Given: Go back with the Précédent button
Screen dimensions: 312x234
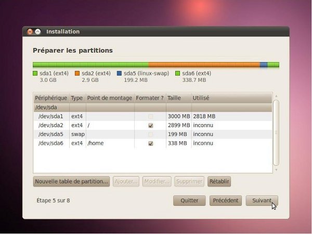Looking at the screenshot, I should click(226, 201).
